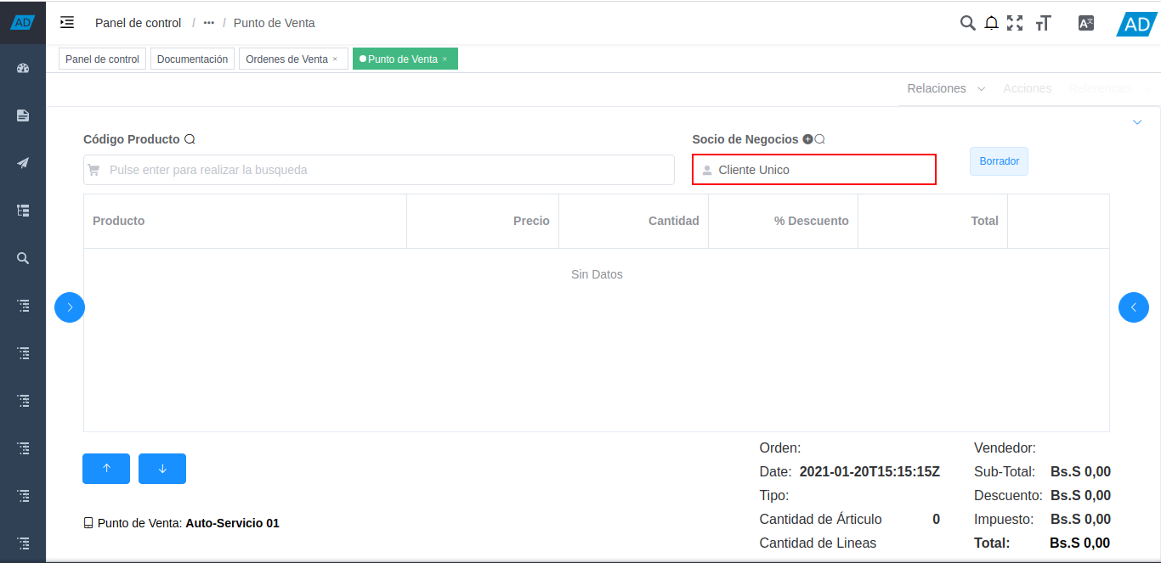The height and width of the screenshot is (563, 1161).
Task: Click the AD logo at top right
Action: point(1136,24)
